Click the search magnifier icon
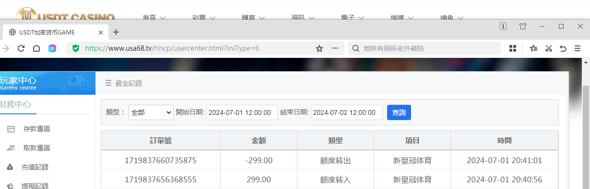 (x=356, y=48)
